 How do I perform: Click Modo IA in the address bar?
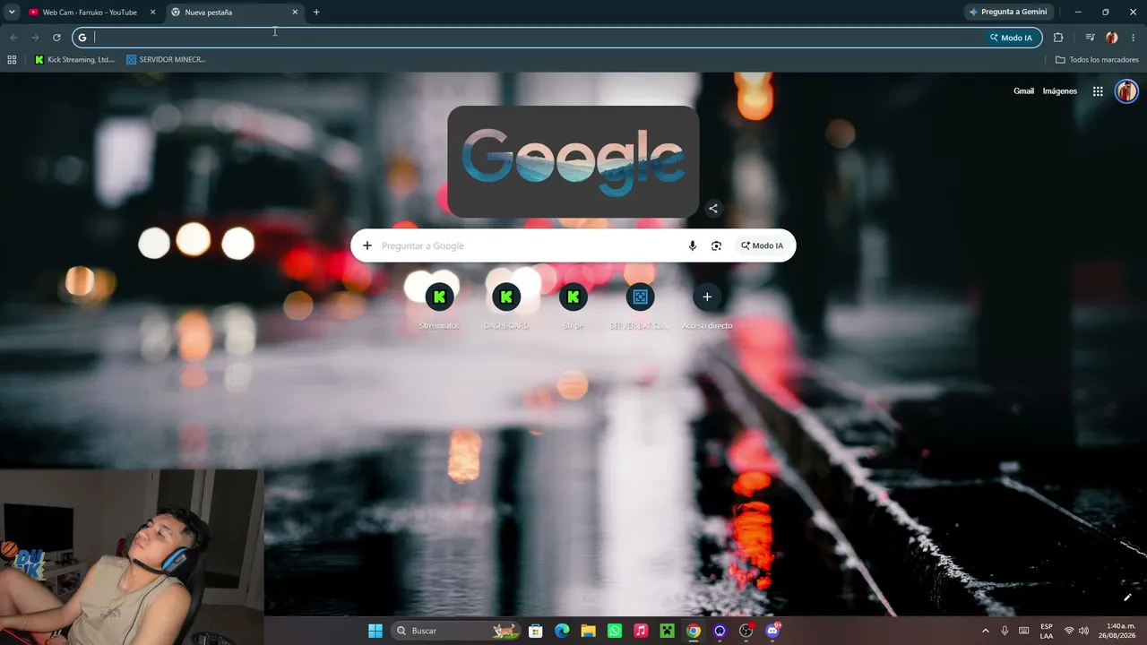pos(1012,38)
